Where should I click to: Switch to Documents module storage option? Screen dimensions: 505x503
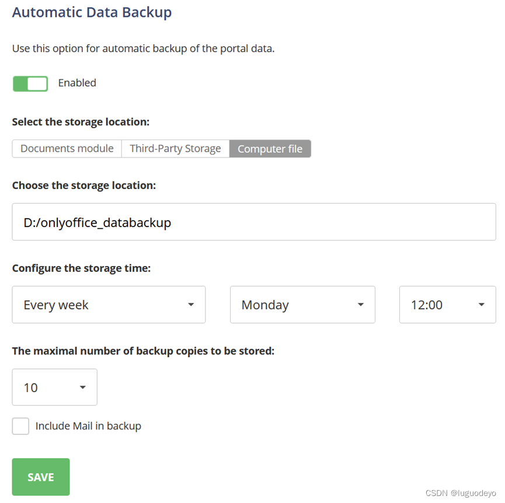(67, 149)
